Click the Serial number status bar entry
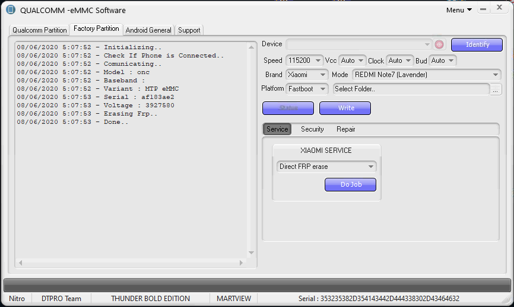514x307 pixels. point(379,299)
